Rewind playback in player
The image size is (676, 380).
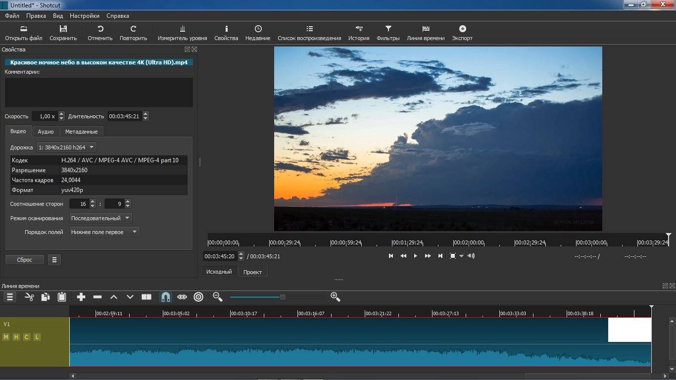pos(403,256)
